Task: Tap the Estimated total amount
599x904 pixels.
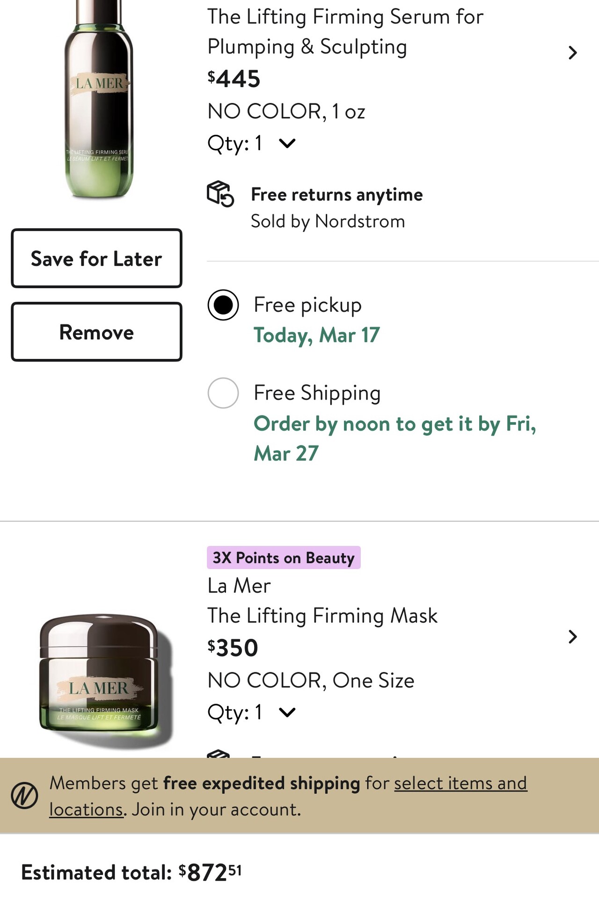Action: coord(210,872)
